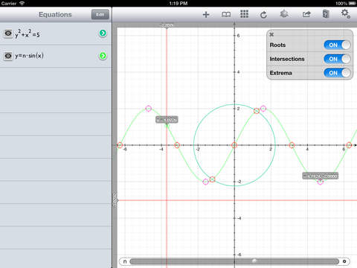Image resolution: width=357 pixels, height=268 pixels.
Task: Toggle the Extrema switch off
Action: pos(337,73)
